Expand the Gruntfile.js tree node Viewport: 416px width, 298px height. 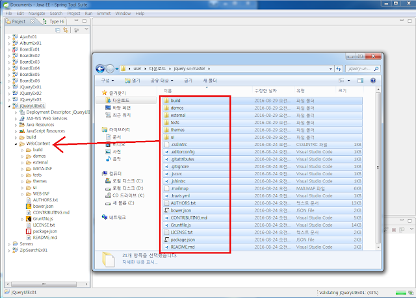(x=23, y=219)
